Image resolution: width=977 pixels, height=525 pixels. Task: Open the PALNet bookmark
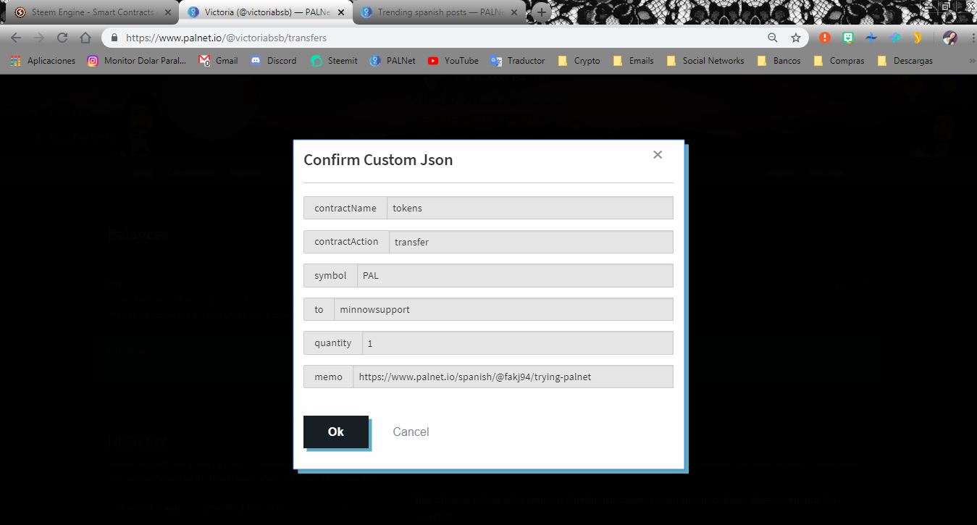(x=392, y=61)
